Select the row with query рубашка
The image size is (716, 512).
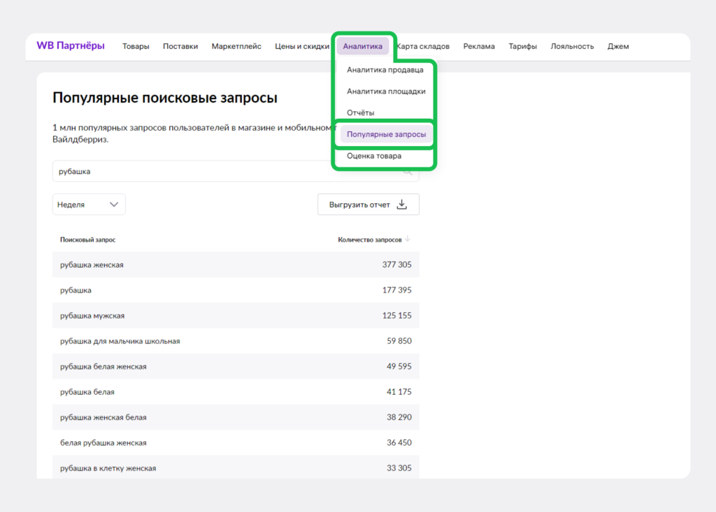236,290
